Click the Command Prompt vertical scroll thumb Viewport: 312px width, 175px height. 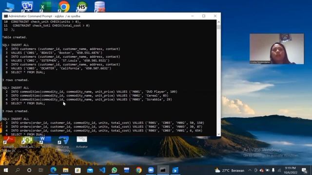tap(219, 27)
